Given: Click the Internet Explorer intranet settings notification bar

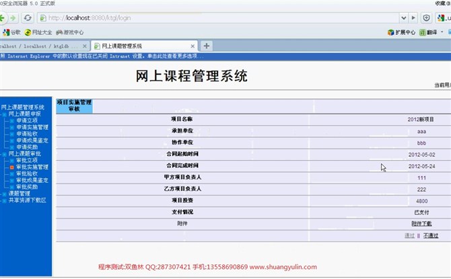Looking at the screenshot, I should (225, 56).
